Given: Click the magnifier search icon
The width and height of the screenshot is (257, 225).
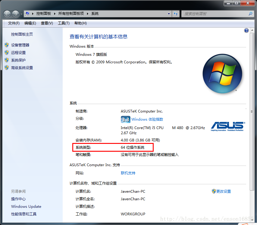Looking at the screenshot, I should pos(250,14).
